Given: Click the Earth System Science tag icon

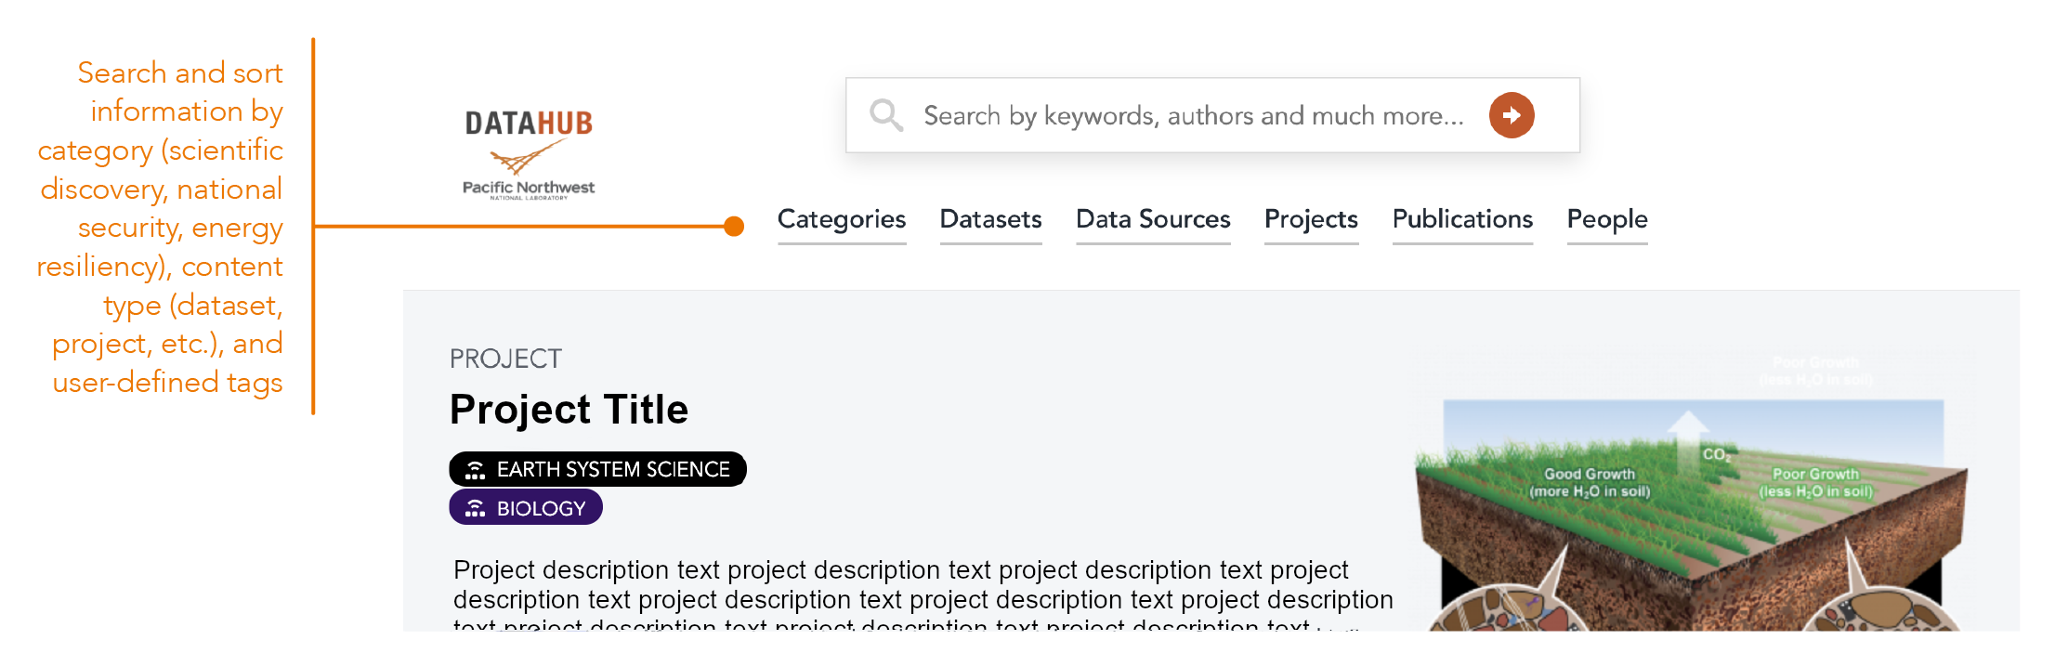Looking at the screenshot, I should [x=475, y=470].
